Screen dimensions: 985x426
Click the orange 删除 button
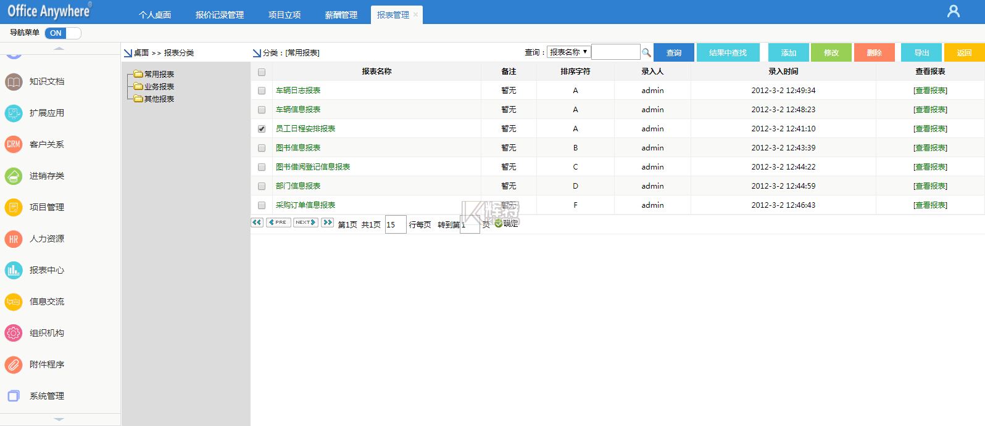(x=874, y=53)
